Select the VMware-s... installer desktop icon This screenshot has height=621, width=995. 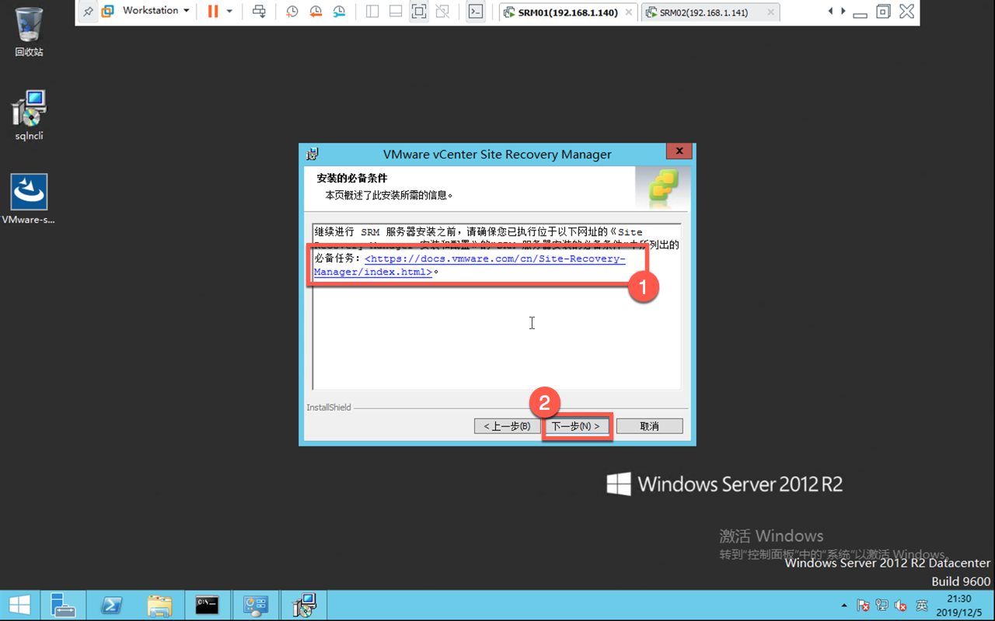[x=29, y=199]
